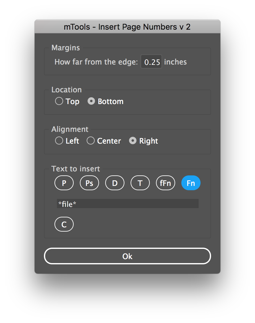Select the Center alignment option
This screenshot has width=255, height=323.
(91, 141)
